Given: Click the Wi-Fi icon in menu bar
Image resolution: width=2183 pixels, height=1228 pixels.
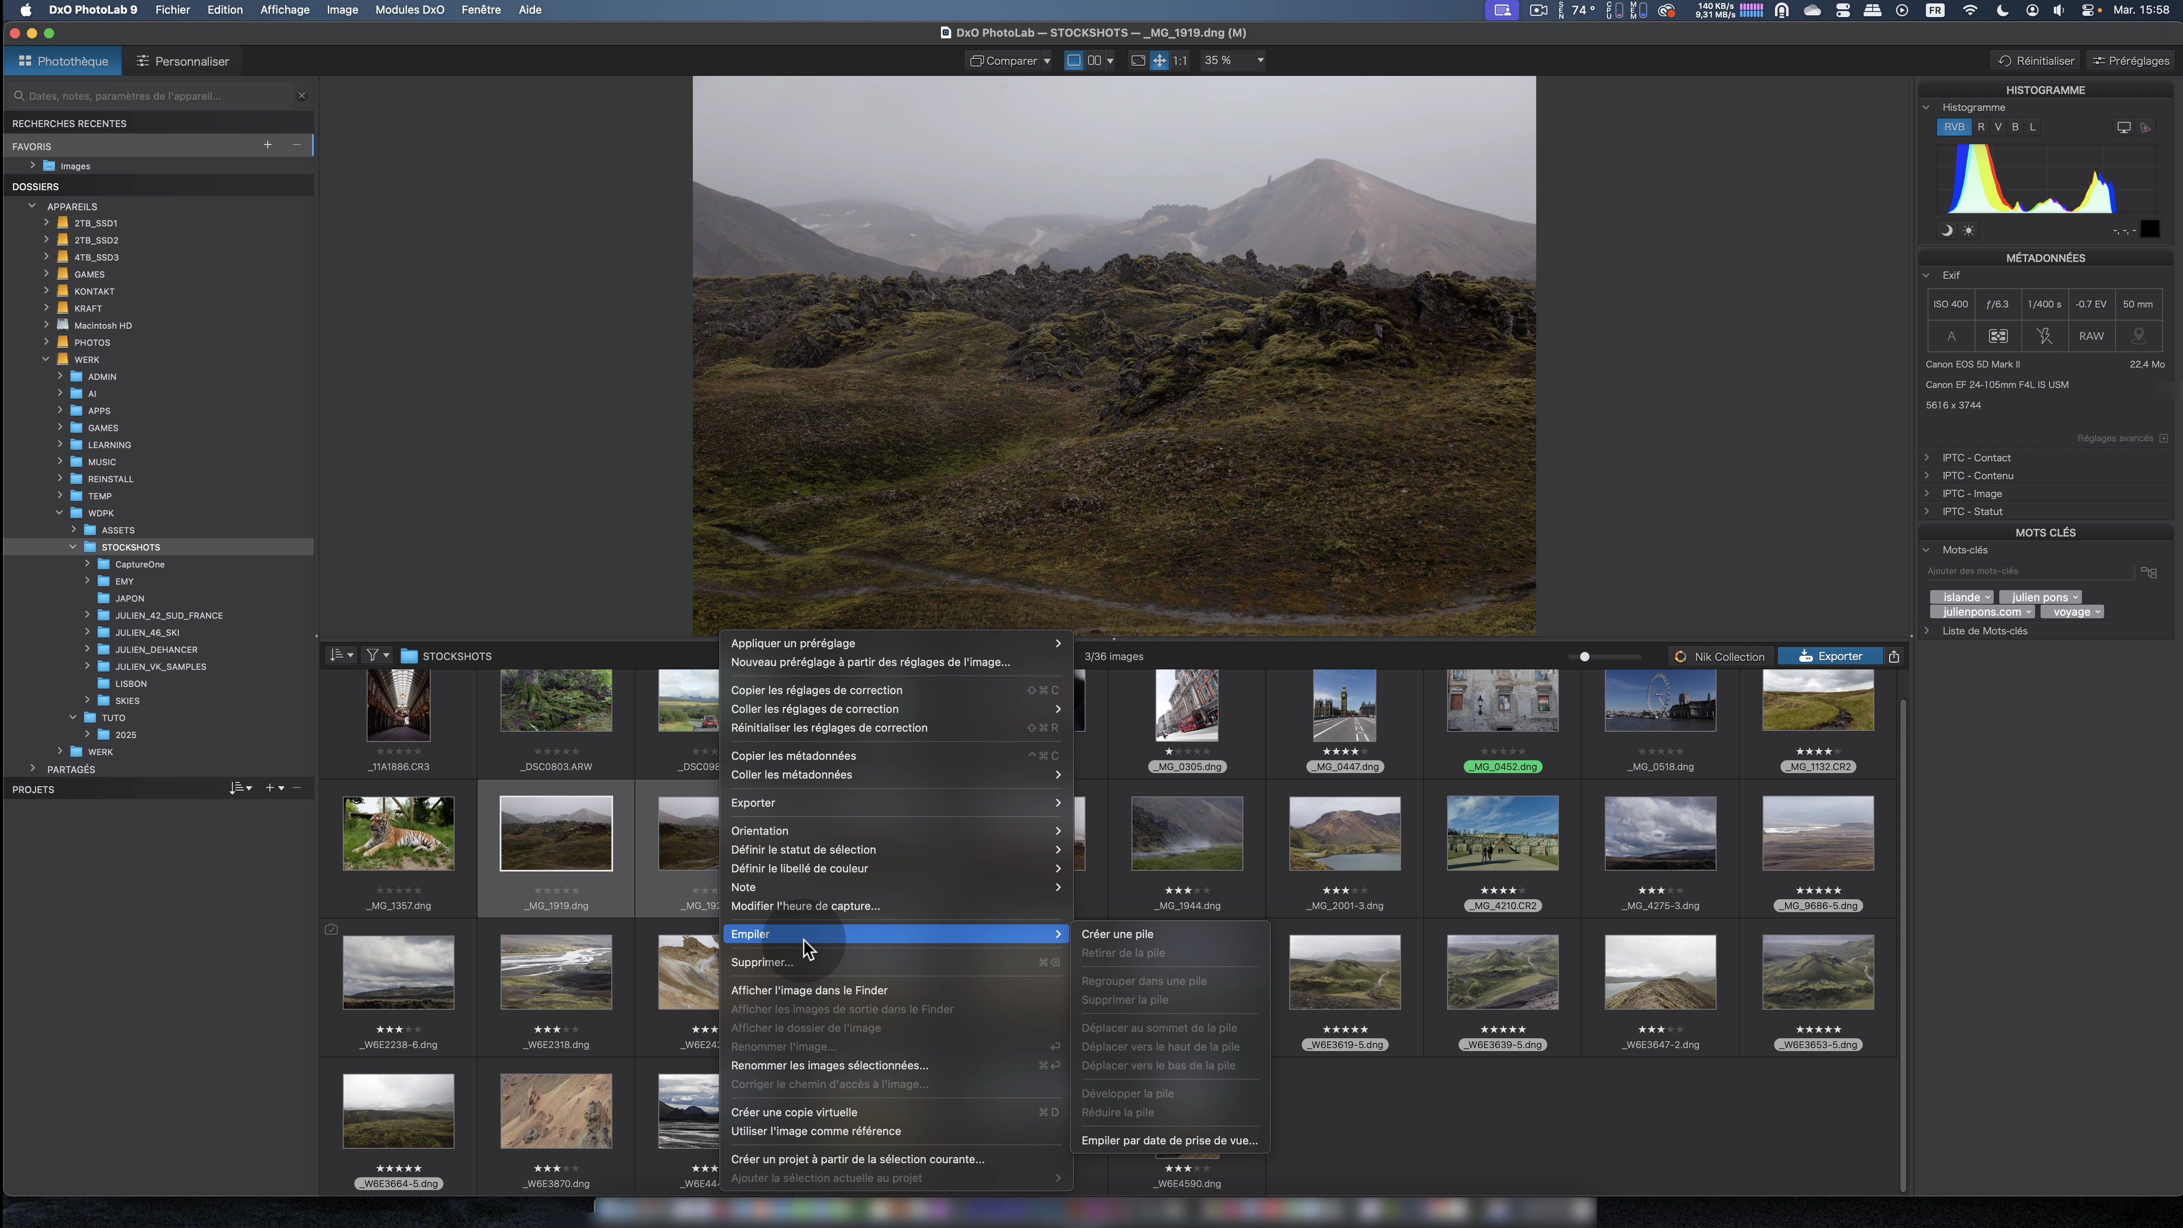Looking at the screenshot, I should pyautogui.click(x=1969, y=10).
